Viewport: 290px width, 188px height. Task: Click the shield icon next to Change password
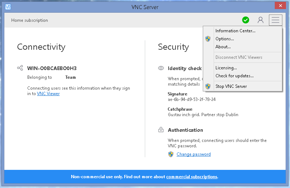[171, 154]
